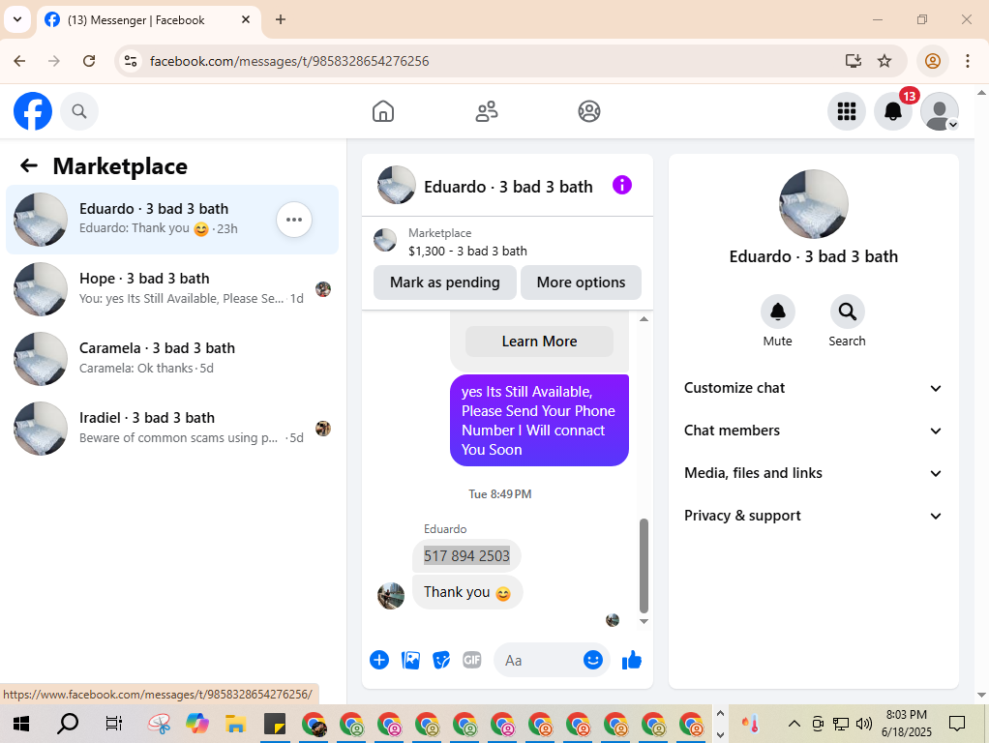Go to the Home feed icon
The image size is (989, 743).
coord(383,111)
